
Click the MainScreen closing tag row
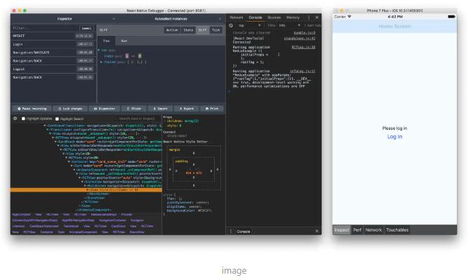(98, 194)
